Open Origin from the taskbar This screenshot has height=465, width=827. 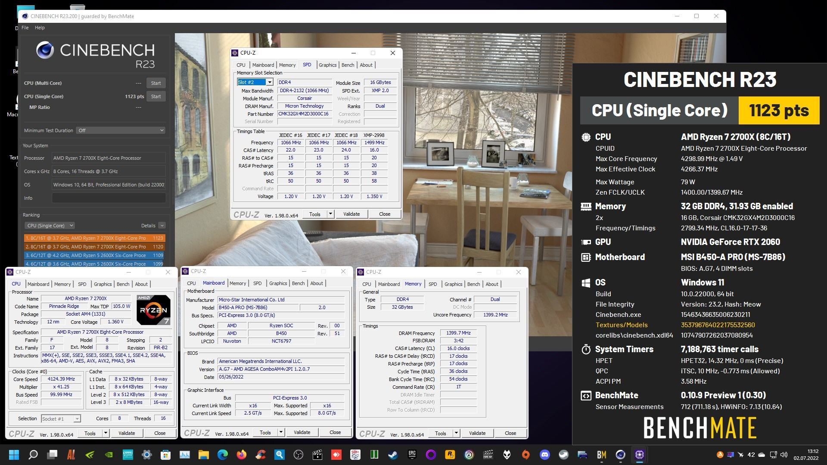pyautogui.click(x=526, y=455)
